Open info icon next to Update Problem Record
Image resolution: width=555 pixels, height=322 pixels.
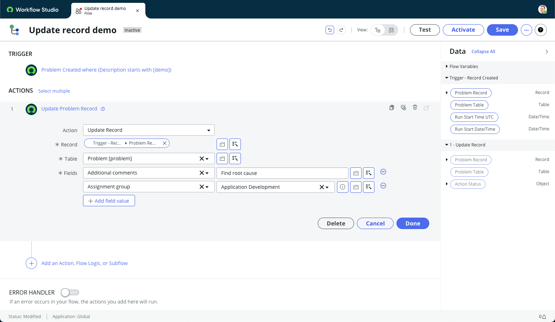(x=103, y=109)
